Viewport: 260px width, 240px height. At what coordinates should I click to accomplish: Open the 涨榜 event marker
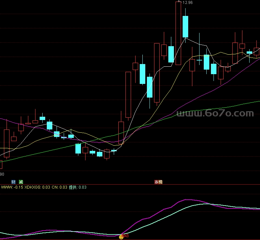158,182
